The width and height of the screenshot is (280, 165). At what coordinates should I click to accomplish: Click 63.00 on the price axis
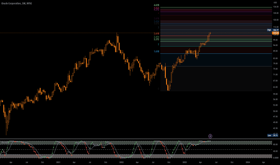275,87
